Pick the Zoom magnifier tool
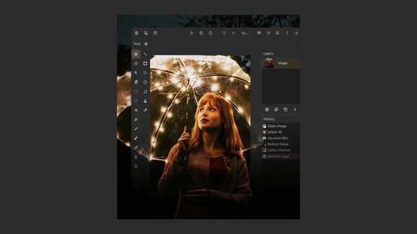The width and height of the screenshot is (417, 234). (x=136, y=73)
